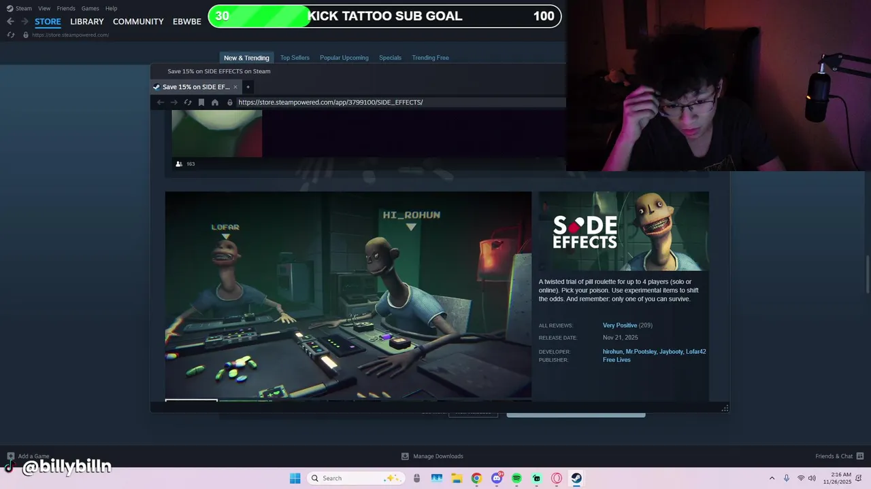Click the Manage Downloads icon

pyautogui.click(x=405, y=456)
